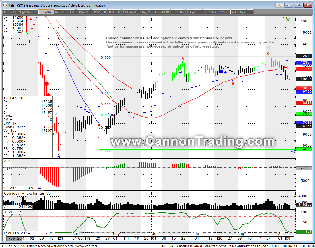Click the InvFish.c1^= 87.85 value box

(x=29, y=233)
